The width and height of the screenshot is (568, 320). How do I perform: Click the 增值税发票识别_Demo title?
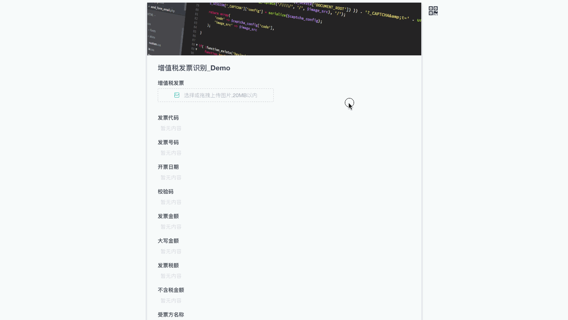click(194, 68)
